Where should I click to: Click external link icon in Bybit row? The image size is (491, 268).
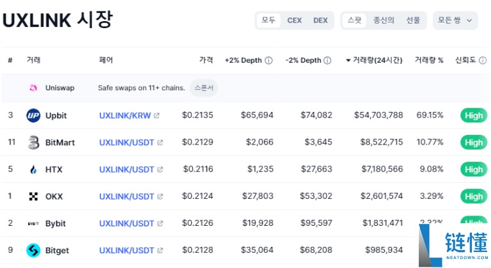(x=160, y=223)
